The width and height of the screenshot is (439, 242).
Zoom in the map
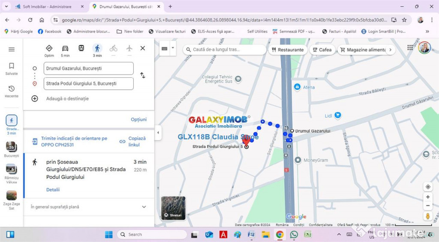pyautogui.click(x=428, y=197)
